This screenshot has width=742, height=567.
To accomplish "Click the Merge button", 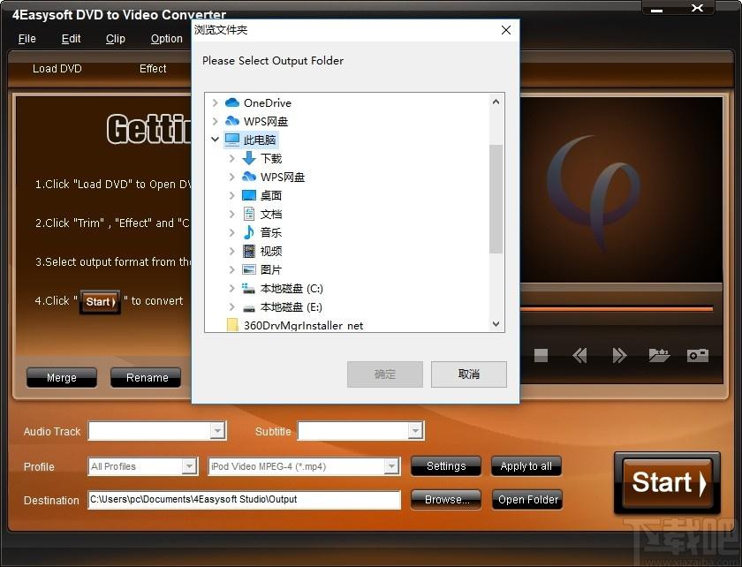I will coord(62,378).
